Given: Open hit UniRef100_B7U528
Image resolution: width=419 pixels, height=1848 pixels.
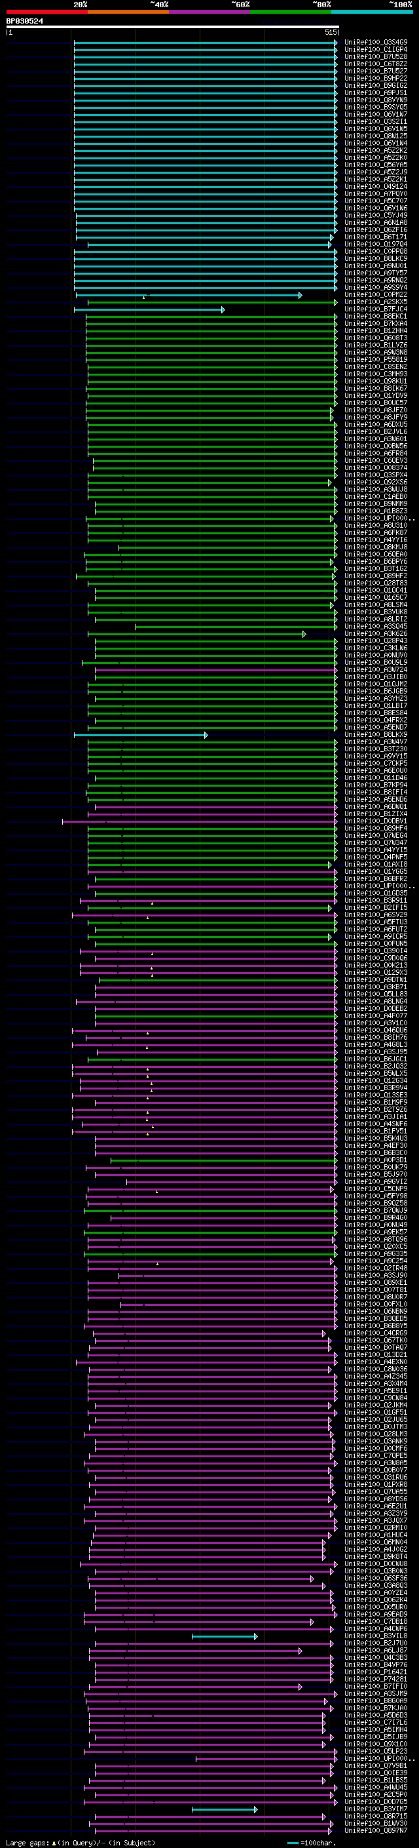Looking at the screenshot, I should coord(376,56).
